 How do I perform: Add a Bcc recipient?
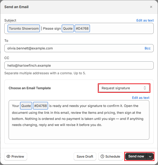pos(147,48)
